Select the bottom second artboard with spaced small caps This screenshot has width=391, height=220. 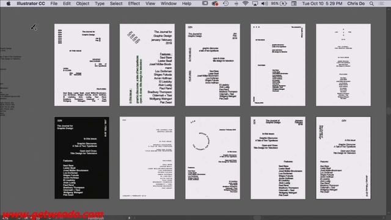click(x=147, y=158)
